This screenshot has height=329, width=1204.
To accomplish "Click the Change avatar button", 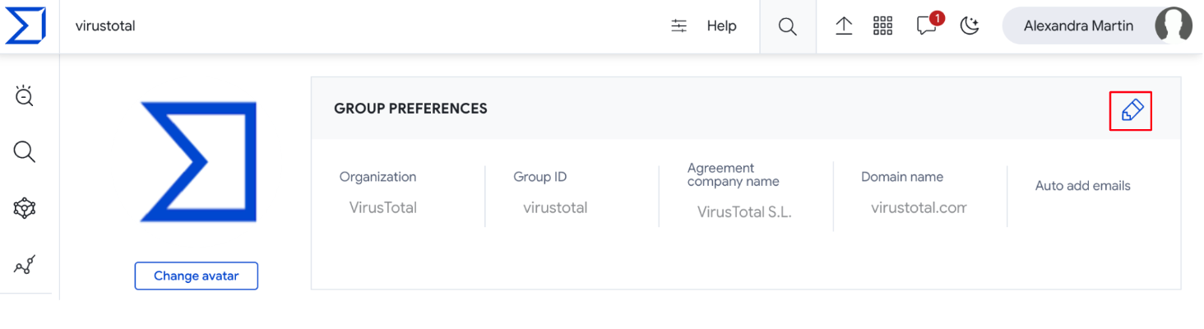I will (197, 276).
